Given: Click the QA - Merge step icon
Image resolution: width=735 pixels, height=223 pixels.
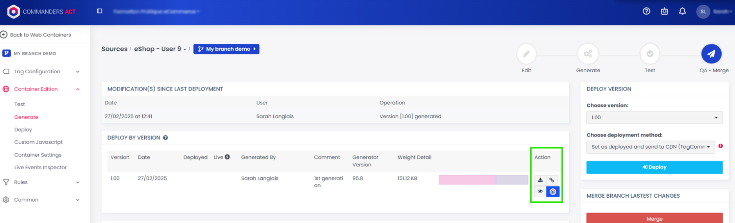Looking at the screenshot, I should [x=711, y=54].
